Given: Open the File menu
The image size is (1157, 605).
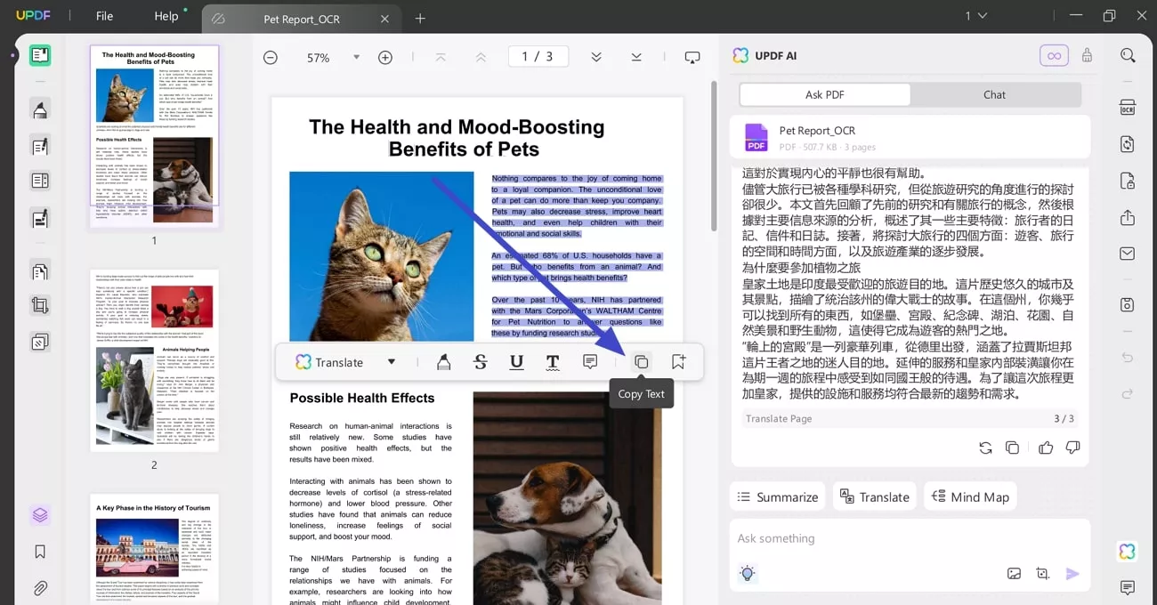Looking at the screenshot, I should click(104, 16).
